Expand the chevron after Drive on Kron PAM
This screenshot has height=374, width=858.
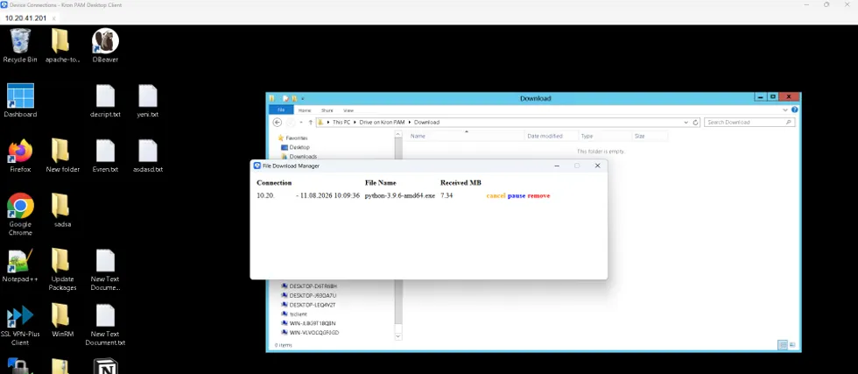410,122
